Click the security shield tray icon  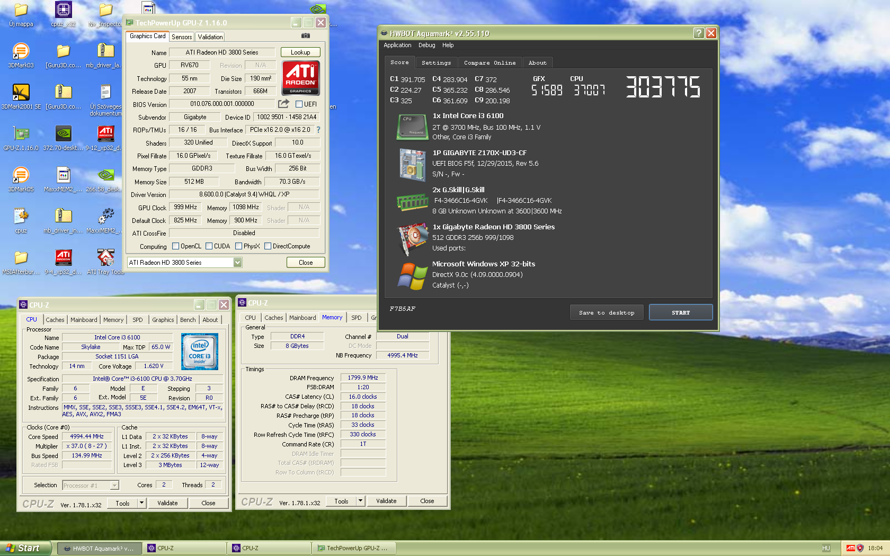coord(860,548)
